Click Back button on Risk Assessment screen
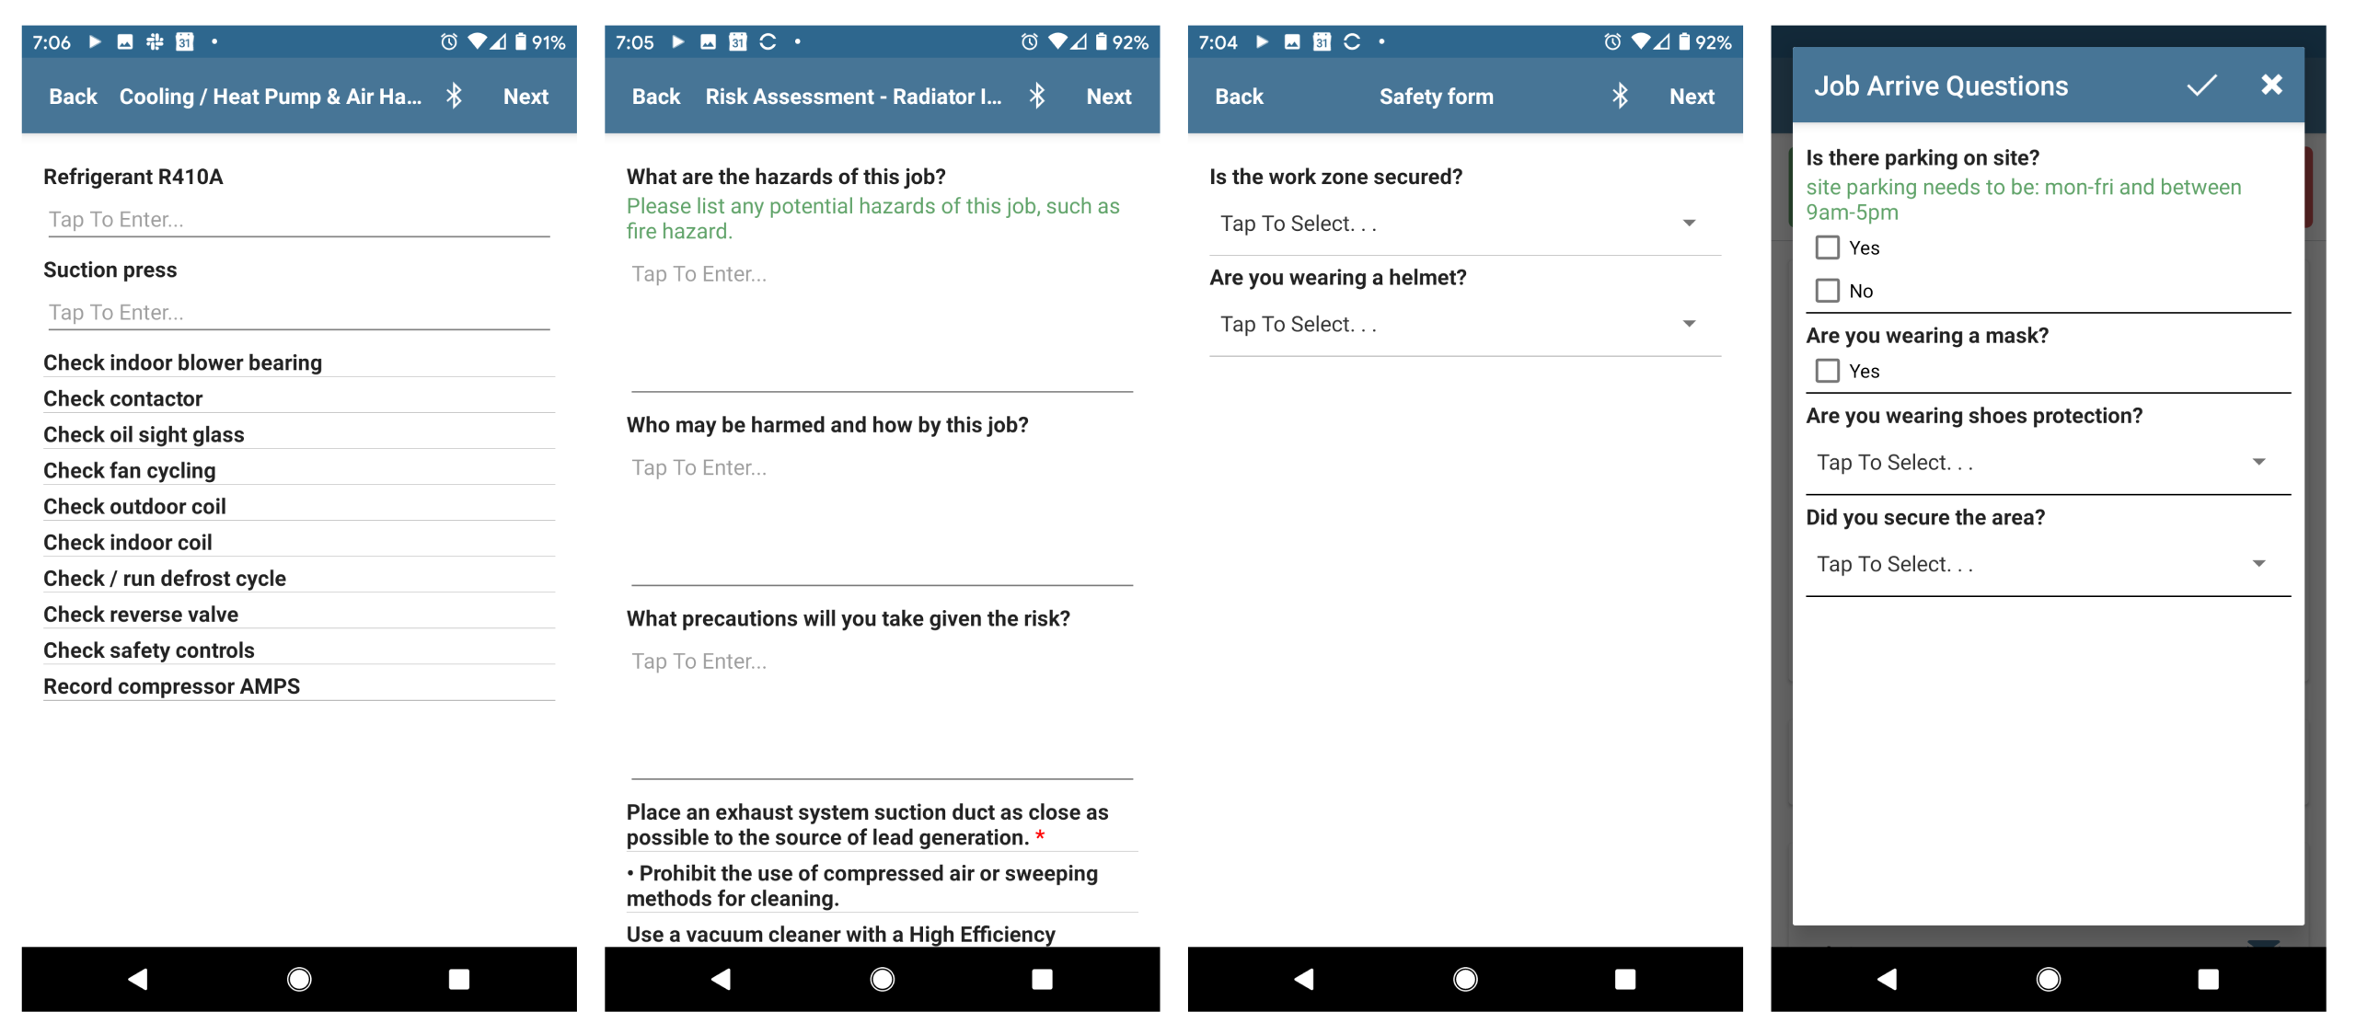The height and width of the screenshot is (1035, 2356). coord(653,96)
